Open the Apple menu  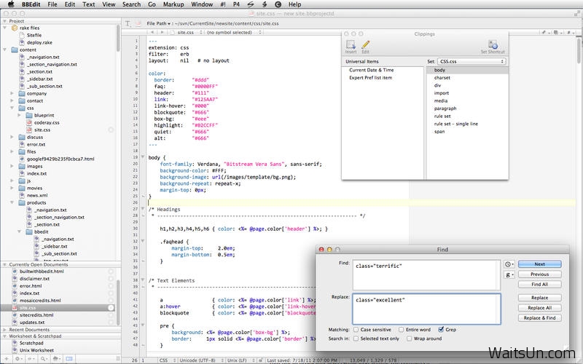tap(11, 4)
